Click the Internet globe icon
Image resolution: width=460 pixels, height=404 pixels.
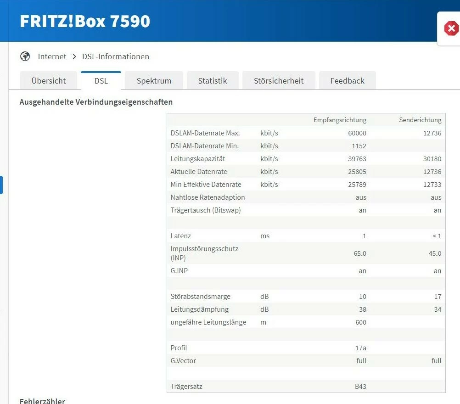click(25, 56)
